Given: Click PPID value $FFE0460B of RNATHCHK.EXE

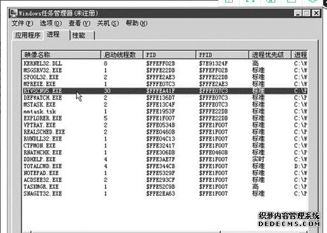Looking at the screenshot, I should click(213, 152).
